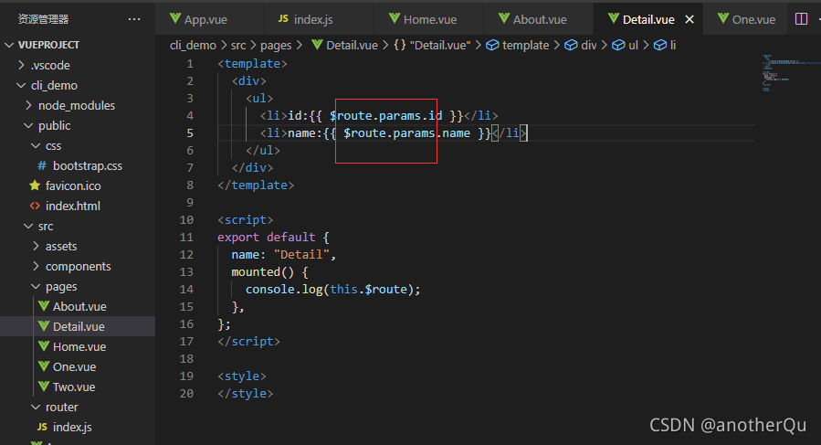This screenshot has height=445, width=821.
Task: Click line number 5 in gutter
Action: click(190, 133)
